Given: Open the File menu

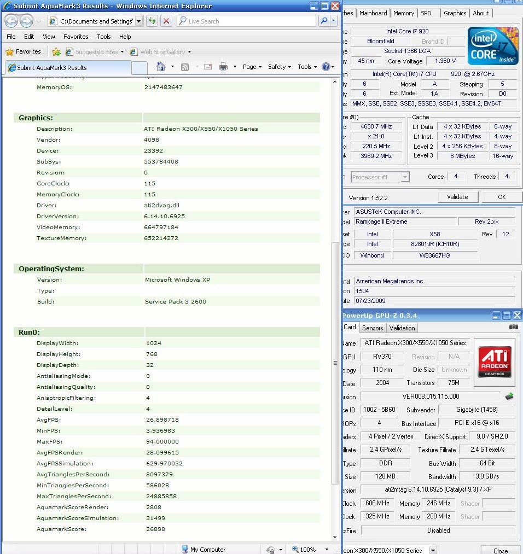Looking at the screenshot, I should 11,37.
